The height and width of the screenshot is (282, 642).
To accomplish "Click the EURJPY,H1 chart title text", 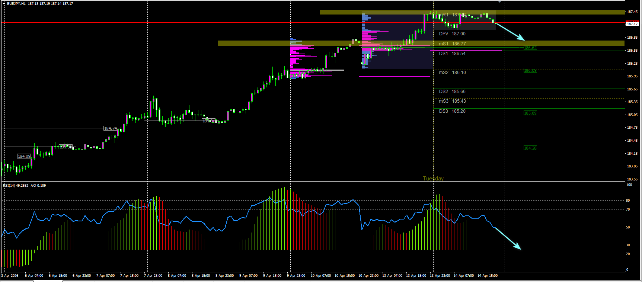I will tap(16, 4).
